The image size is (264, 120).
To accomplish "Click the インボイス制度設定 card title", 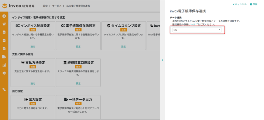I will 35,26.
